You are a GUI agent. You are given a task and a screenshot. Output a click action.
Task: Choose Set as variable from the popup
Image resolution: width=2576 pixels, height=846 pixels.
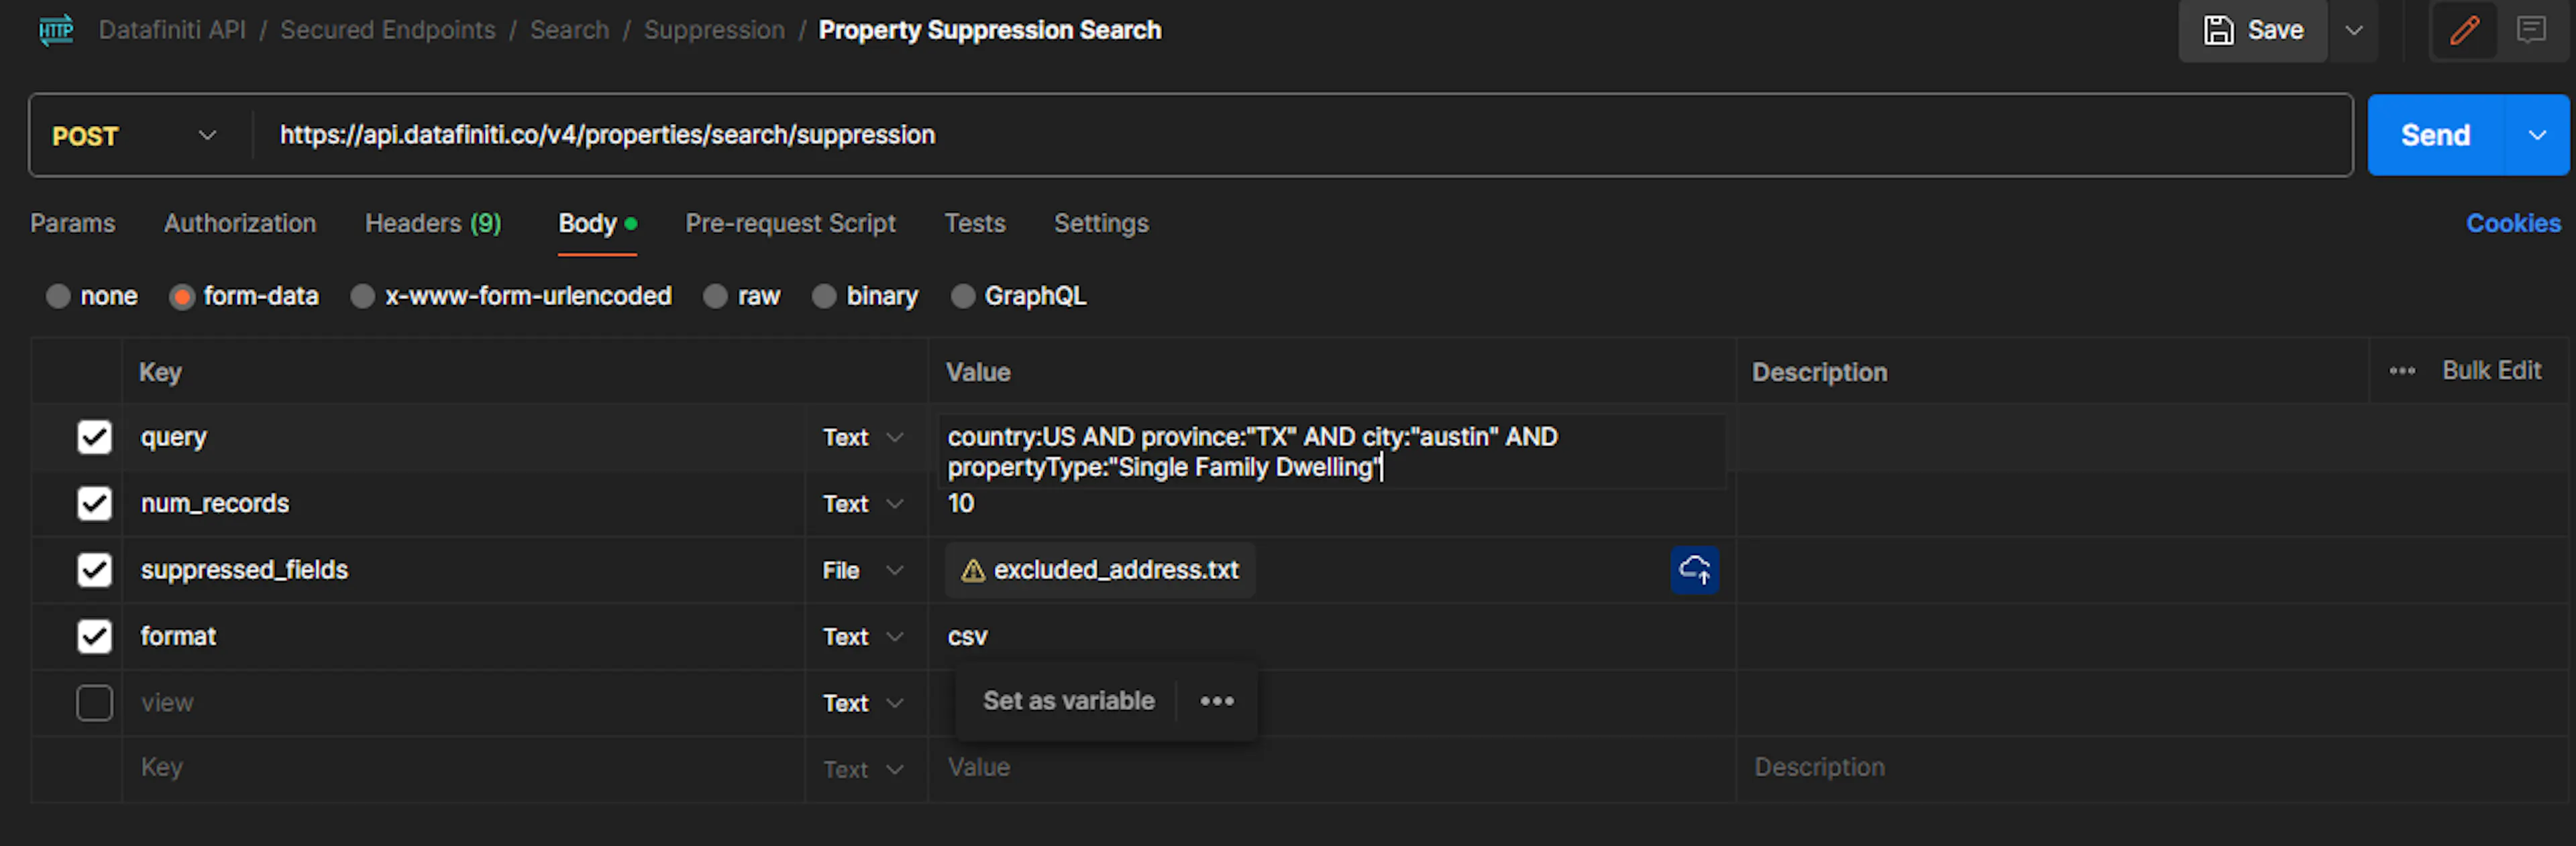click(1068, 701)
